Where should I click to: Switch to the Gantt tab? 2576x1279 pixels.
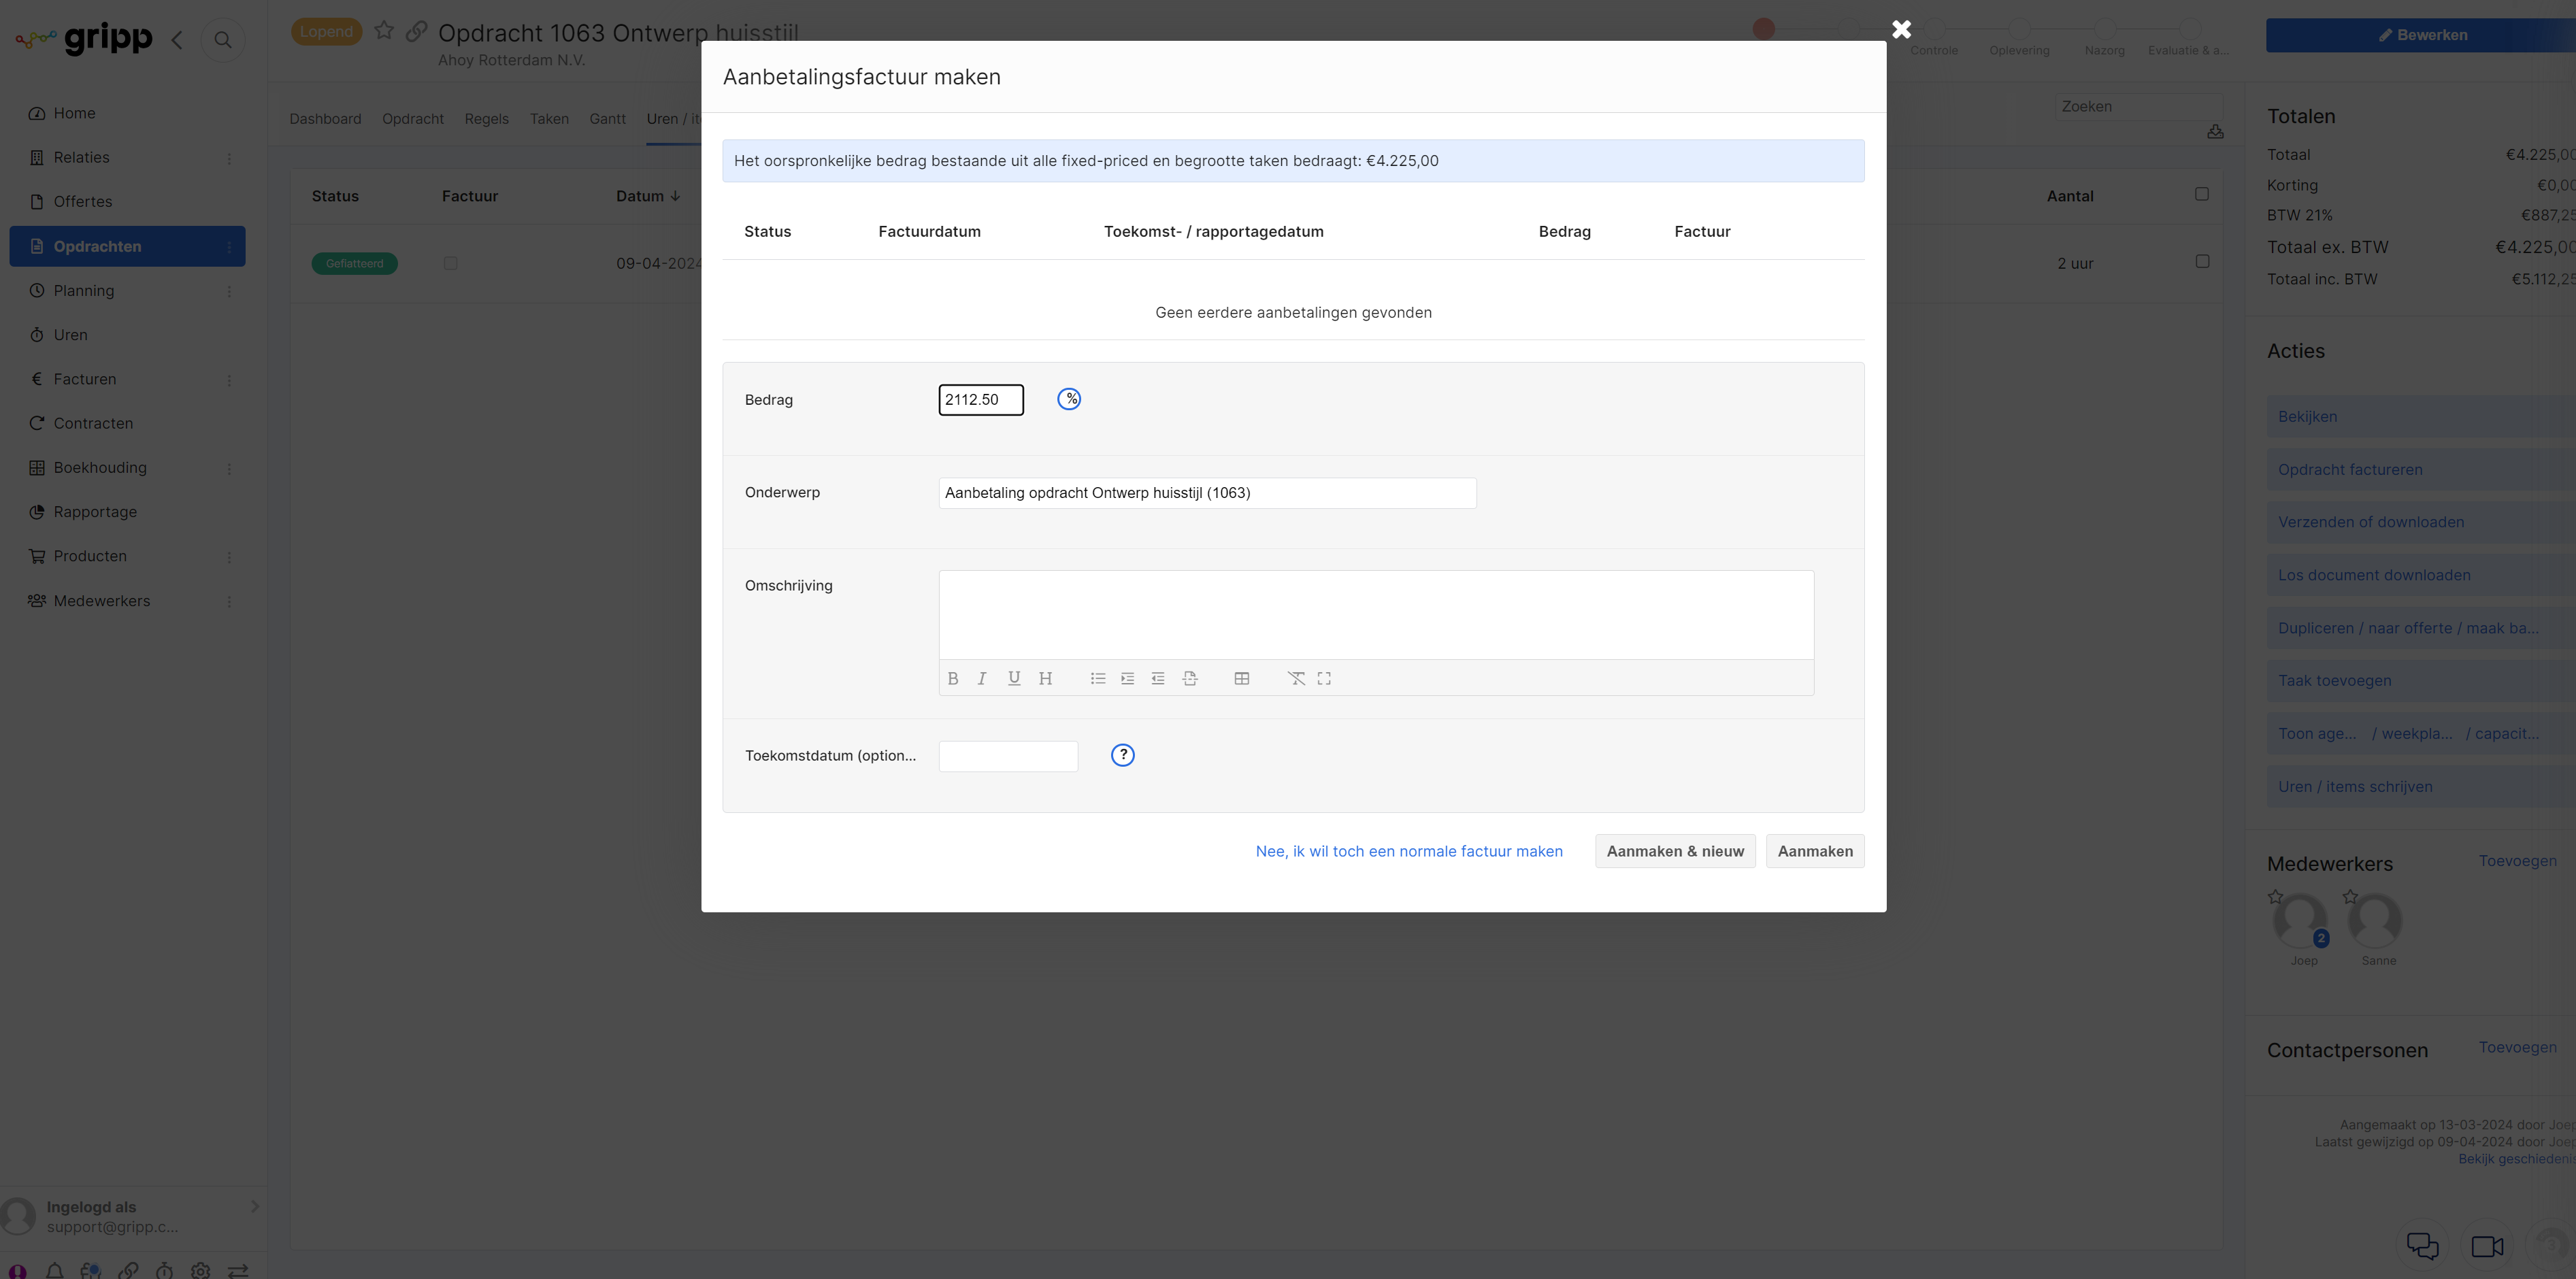(x=607, y=119)
